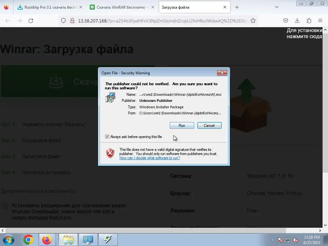Close the Rootkhp Pro 3.1 tab
The image size is (328, 246).
click(81, 7)
